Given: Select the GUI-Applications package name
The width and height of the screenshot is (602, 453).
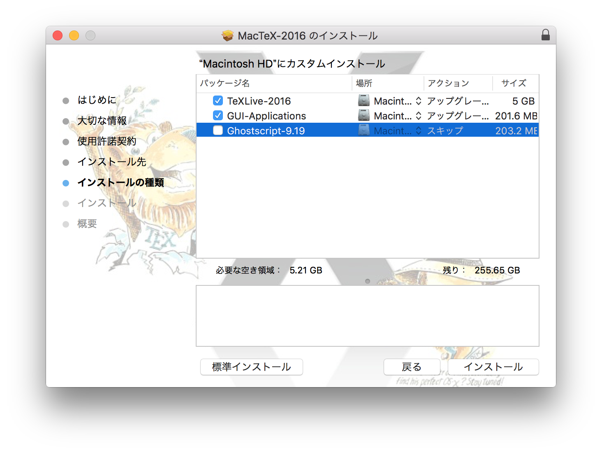Looking at the screenshot, I should point(266,116).
